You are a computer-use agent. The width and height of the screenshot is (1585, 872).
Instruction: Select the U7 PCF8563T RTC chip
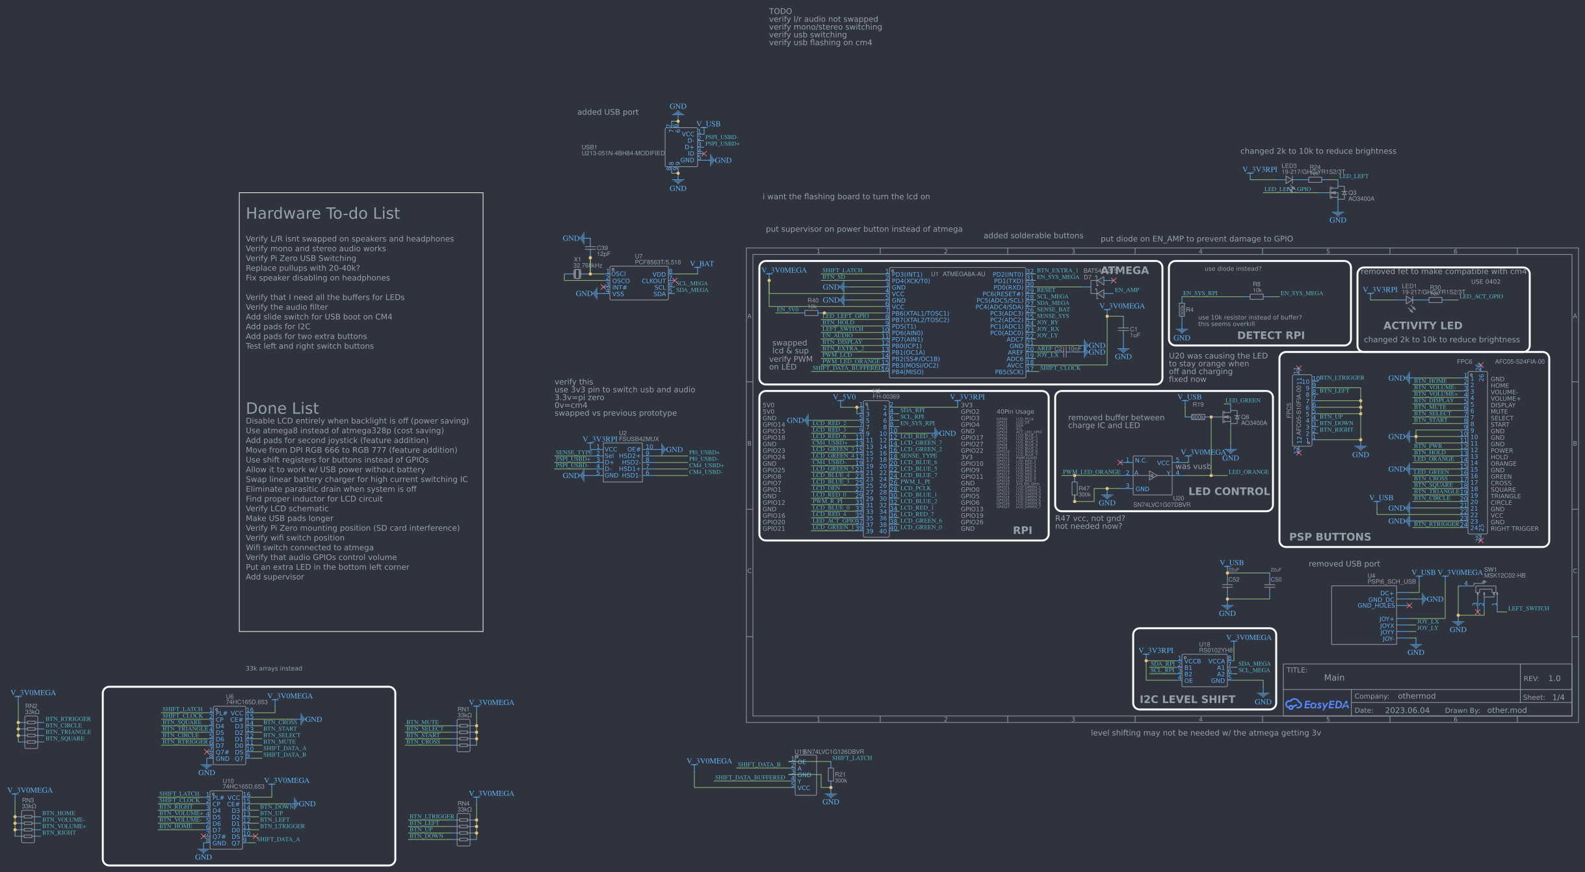pos(638,284)
